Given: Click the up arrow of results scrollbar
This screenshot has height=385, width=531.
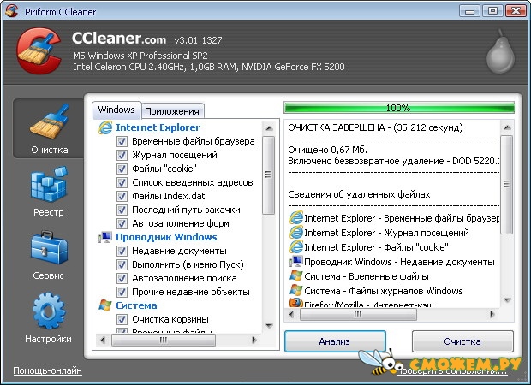Looking at the screenshot, I should pyautogui.click(x=507, y=127).
